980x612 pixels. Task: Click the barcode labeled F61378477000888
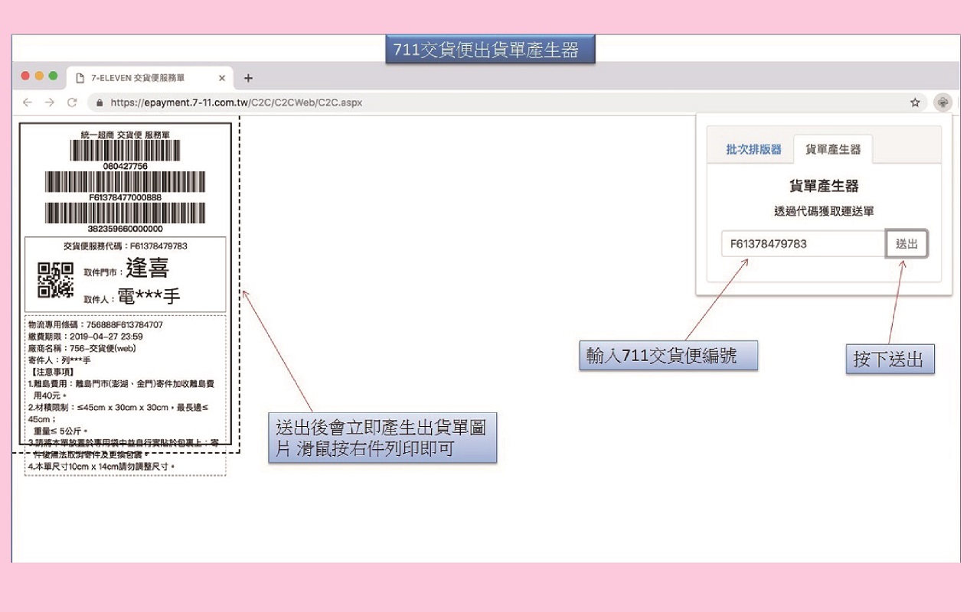[x=126, y=181]
